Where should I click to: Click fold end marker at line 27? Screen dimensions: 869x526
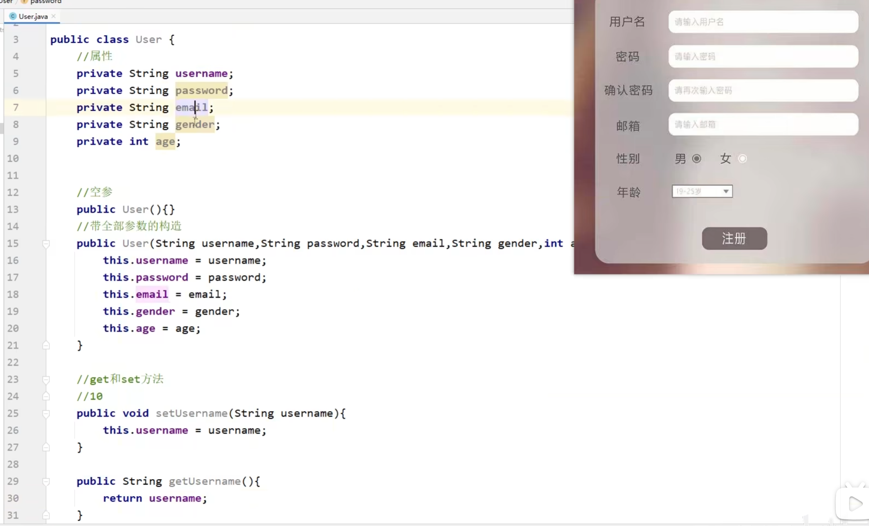point(46,448)
